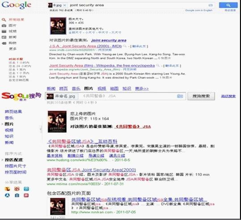Open Sogou 知识 top tab

point(127,89)
